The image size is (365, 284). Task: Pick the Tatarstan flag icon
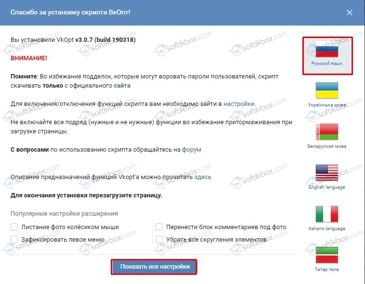[326, 255]
